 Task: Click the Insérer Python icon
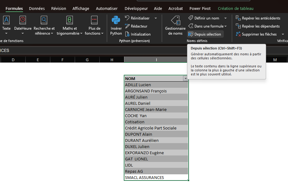(x=116, y=20)
